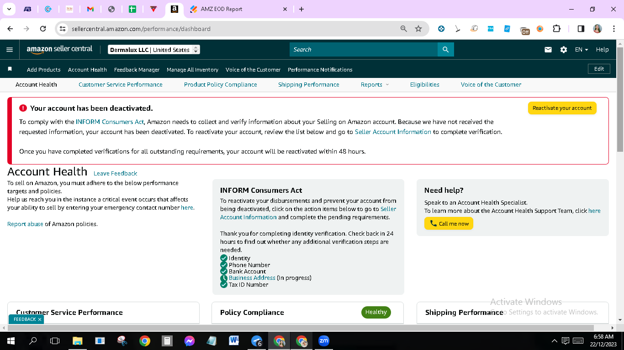Open Microsoft Word from the taskbar
624x350 pixels.
coord(234,340)
